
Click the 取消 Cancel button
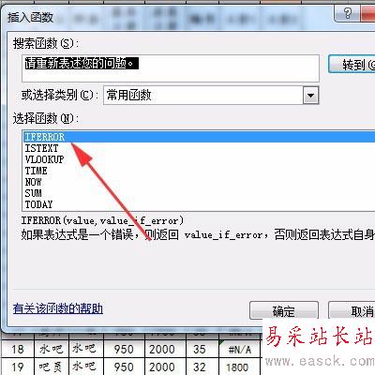pos(352,310)
